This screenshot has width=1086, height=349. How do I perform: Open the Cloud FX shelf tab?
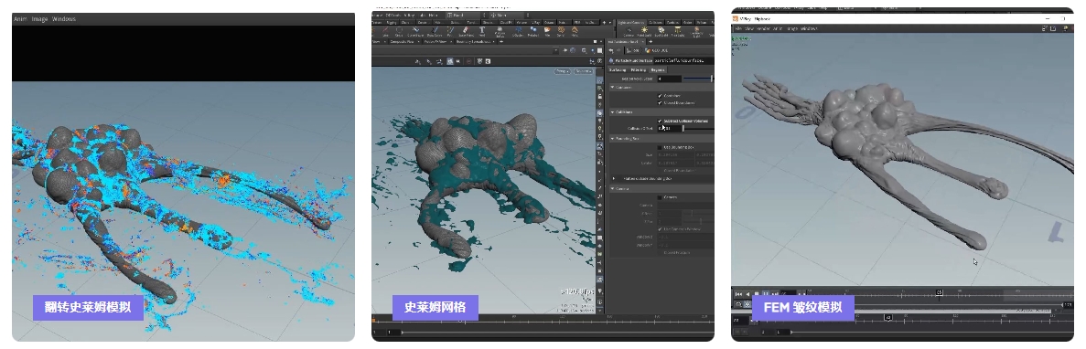point(506,23)
